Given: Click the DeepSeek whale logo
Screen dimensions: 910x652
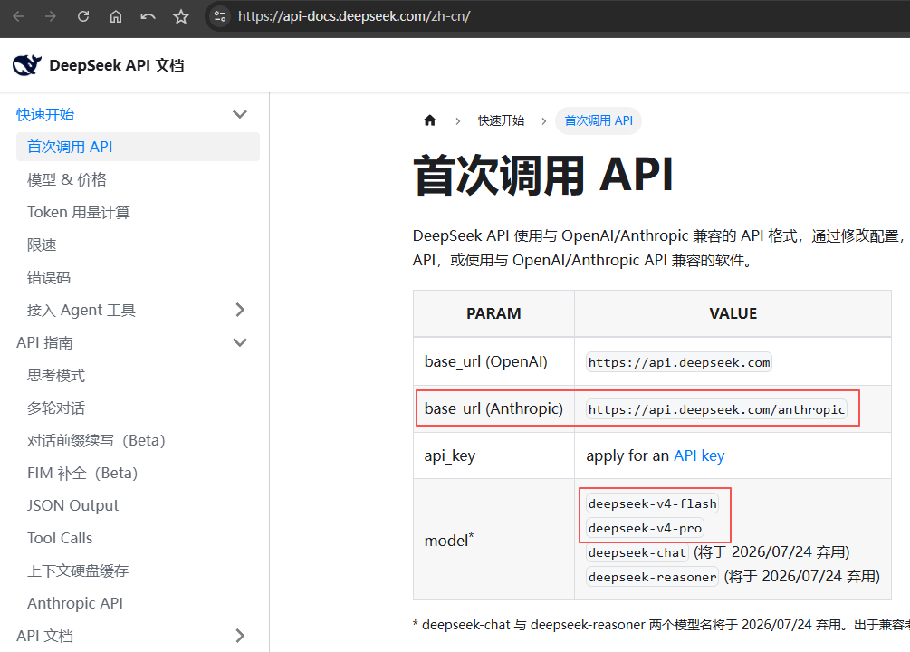Looking at the screenshot, I should 26,65.
